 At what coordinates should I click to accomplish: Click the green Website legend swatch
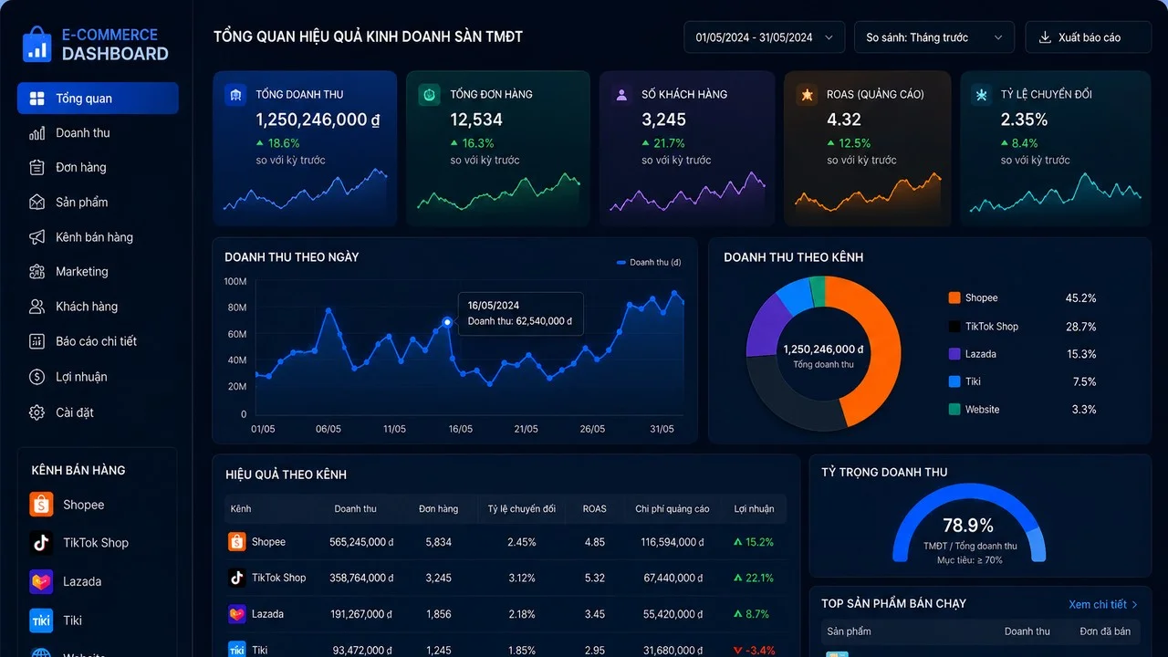click(954, 410)
